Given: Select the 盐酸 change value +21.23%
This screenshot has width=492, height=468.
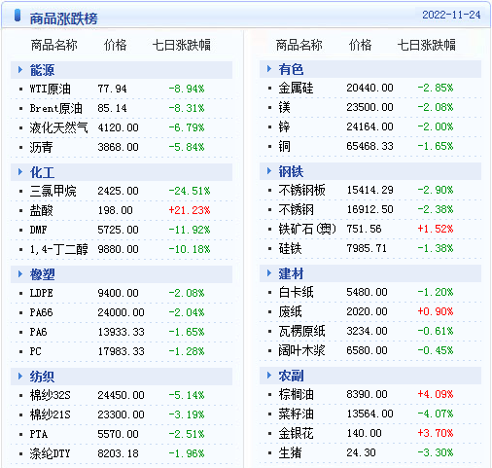Looking at the screenshot, I should pos(190,210).
